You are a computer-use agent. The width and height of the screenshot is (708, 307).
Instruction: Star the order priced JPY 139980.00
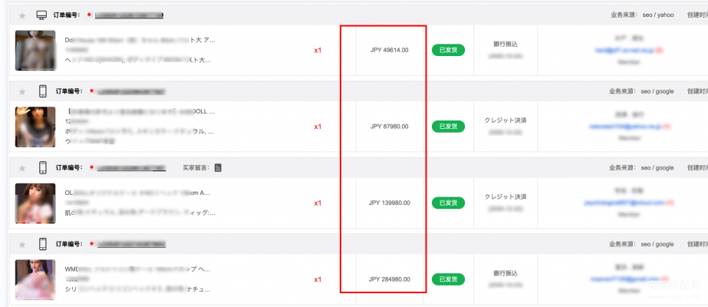[21, 167]
